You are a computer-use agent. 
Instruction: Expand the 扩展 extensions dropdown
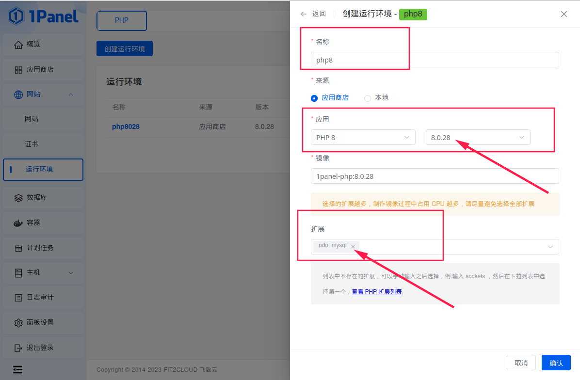click(550, 247)
